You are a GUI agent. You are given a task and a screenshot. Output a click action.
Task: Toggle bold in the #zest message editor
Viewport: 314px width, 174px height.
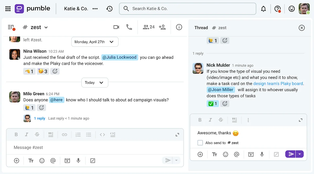tap(16, 135)
